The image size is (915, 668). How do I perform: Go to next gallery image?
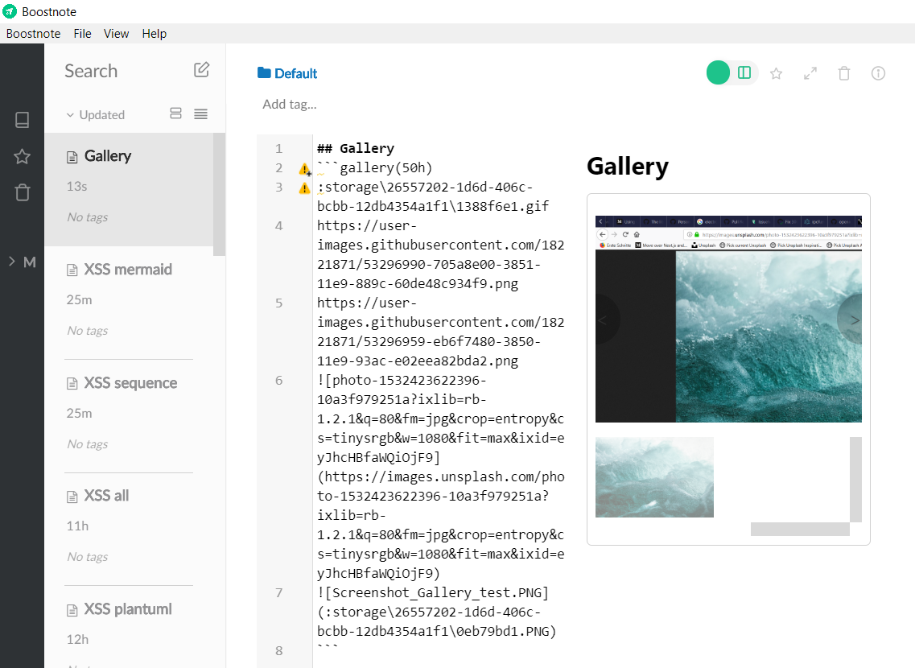[x=853, y=320]
